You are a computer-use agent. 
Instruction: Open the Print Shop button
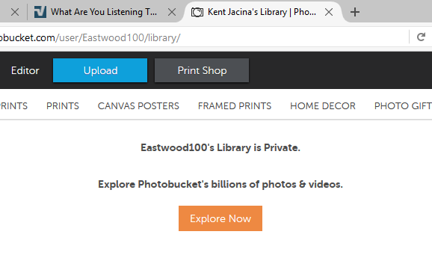(202, 70)
